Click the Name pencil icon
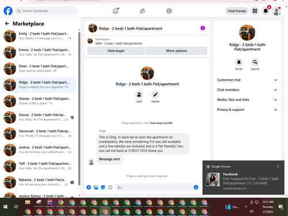 (x=156, y=95)
